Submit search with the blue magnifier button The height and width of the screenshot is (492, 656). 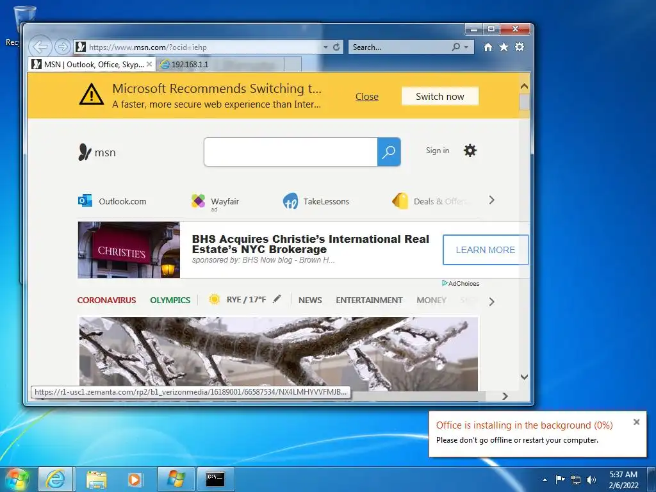pyautogui.click(x=389, y=152)
